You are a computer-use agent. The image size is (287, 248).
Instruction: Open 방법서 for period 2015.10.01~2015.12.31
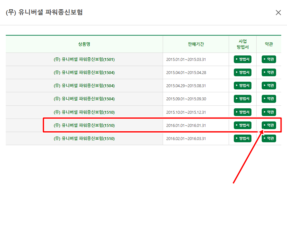point(242,112)
